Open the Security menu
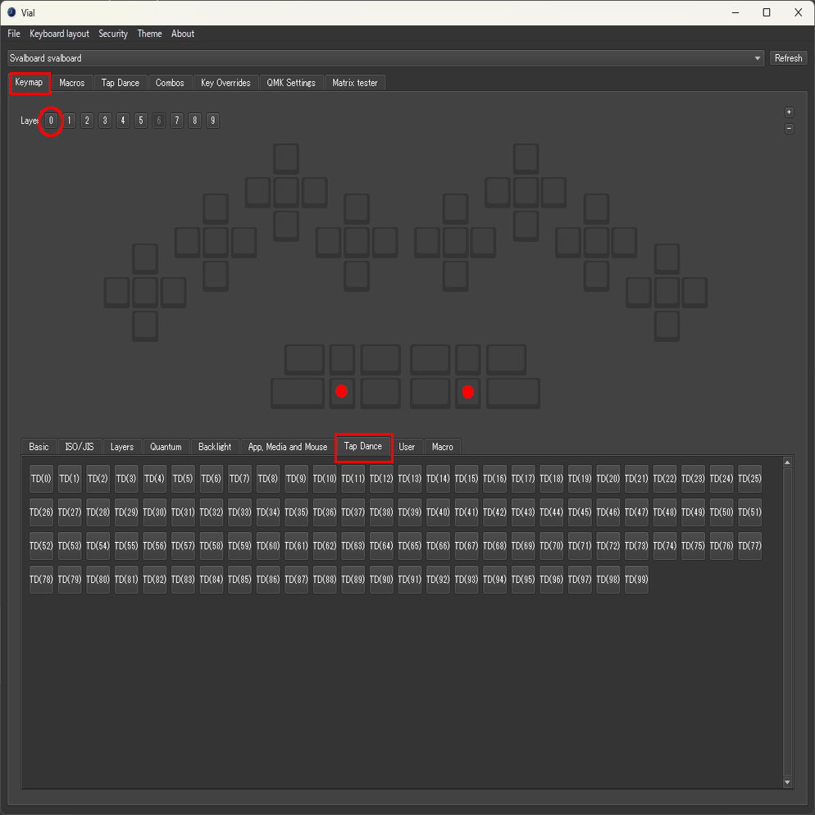 click(113, 34)
